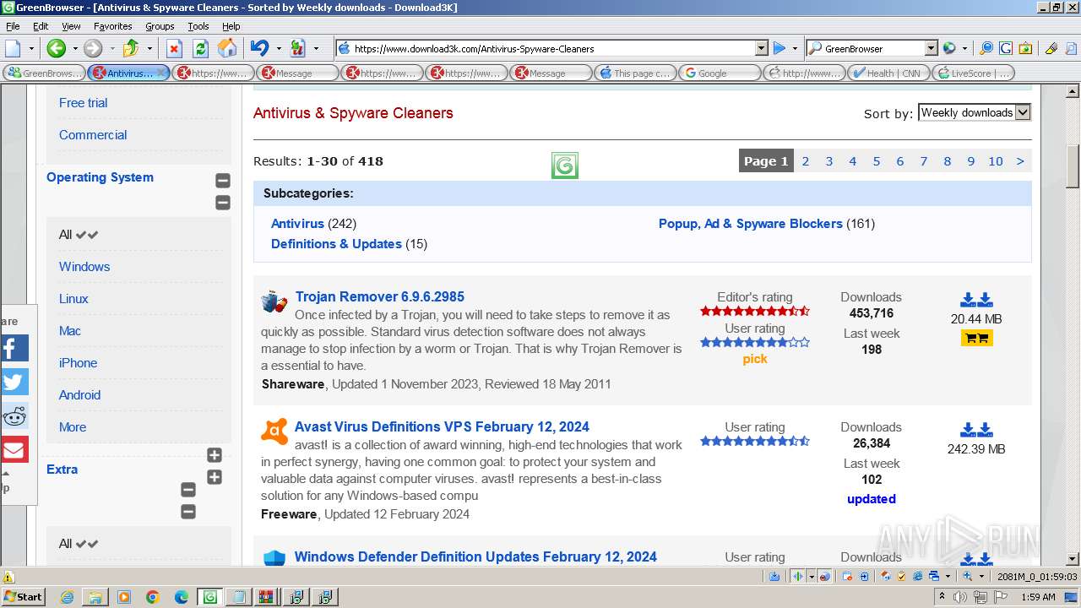1081x608 pixels.
Task: Click the gray Forward arrow button
Action: pyautogui.click(x=93, y=48)
